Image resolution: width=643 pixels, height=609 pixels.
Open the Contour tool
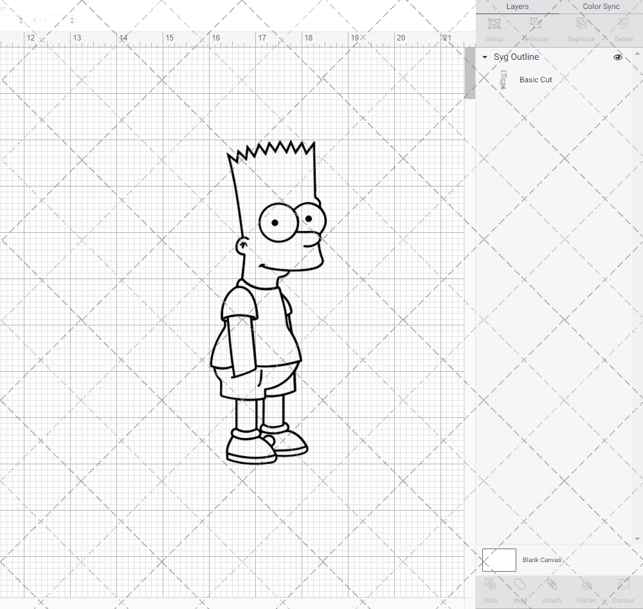click(623, 589)
